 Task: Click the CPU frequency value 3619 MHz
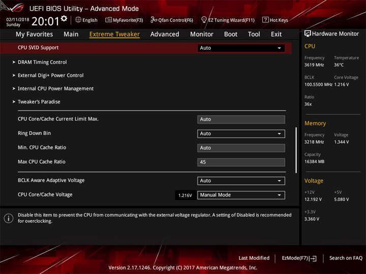pos(314,65)
